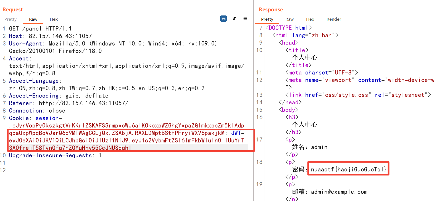
Task: Click the Request panel heading
Action: (x=12, y=10)
